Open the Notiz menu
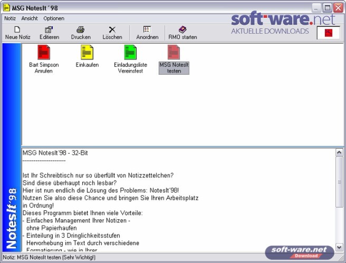This screenshot has height=263, width=346. [x=10, y=18]
